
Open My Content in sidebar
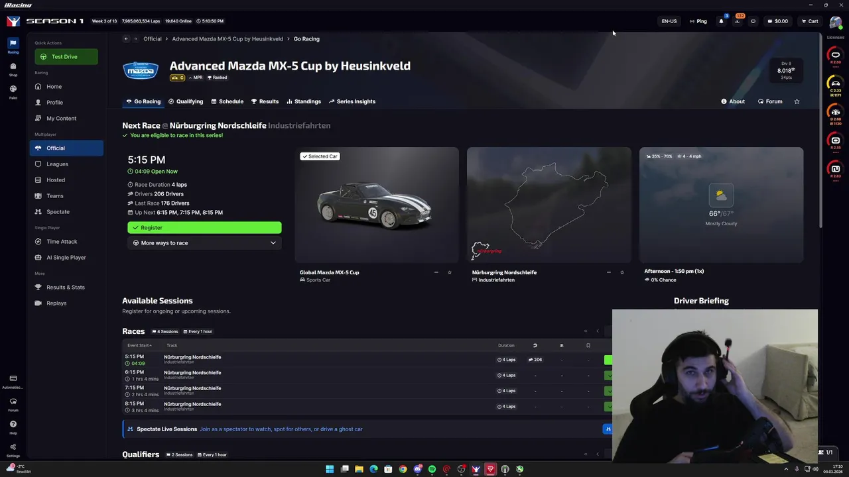(x=66, y=119)
